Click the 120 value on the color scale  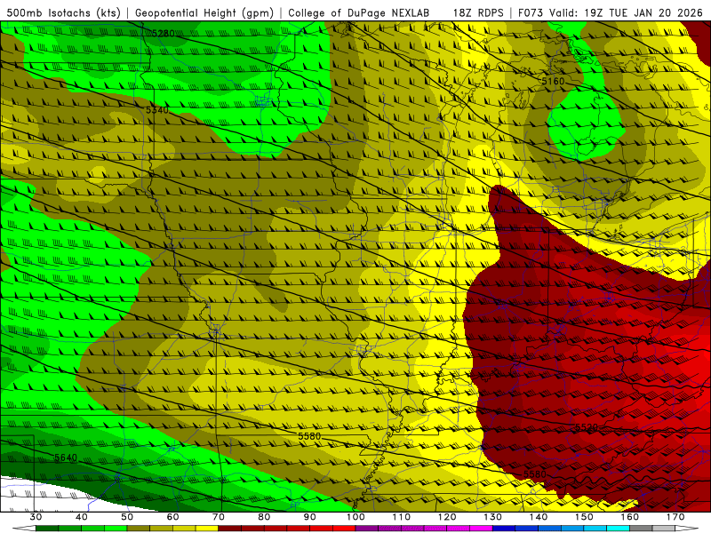pos(447,517)
